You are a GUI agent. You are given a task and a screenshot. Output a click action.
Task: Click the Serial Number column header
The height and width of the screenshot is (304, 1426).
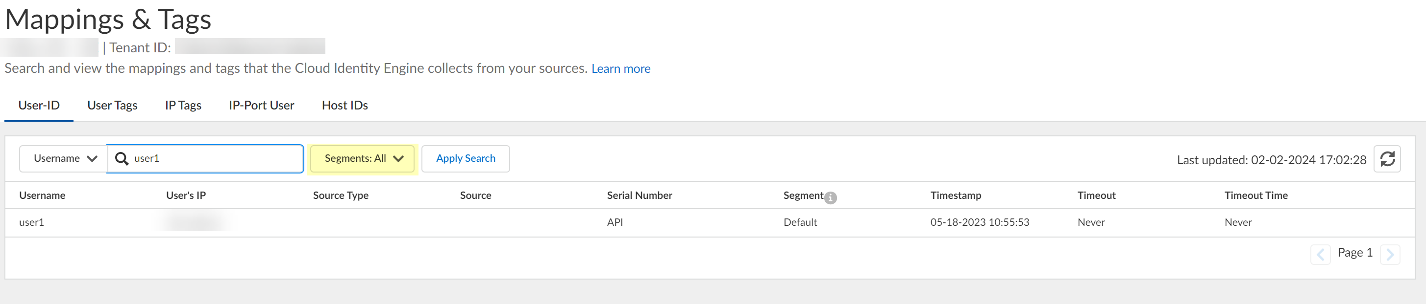click(639, 195)
